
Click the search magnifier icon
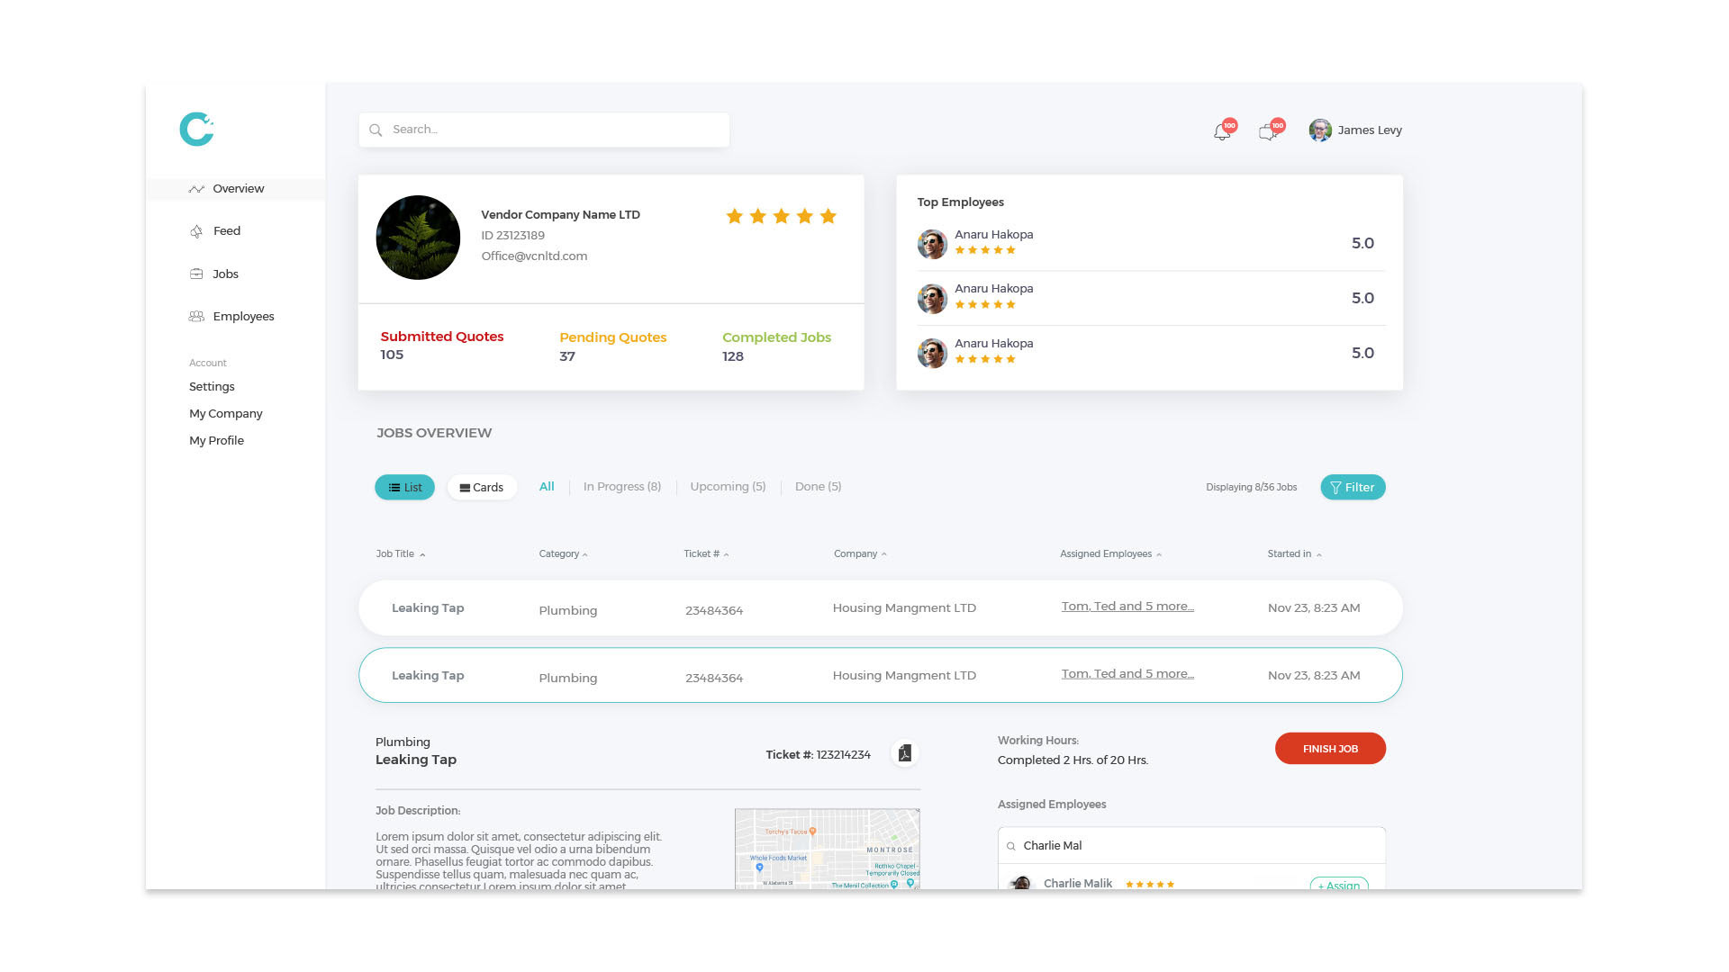coord(376,130)
